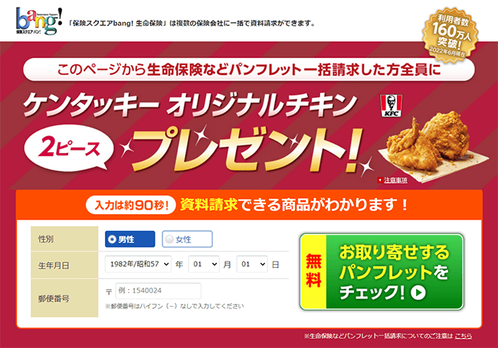
Task: Click the 無料 yellow label
Action: point(313,272)
